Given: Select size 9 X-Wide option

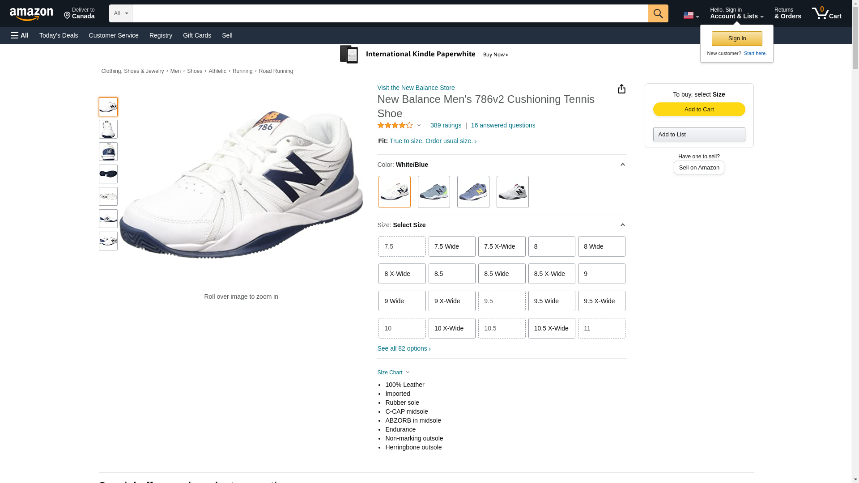Looking at the screenshot, I should pyautogui.click(x=452, y=301).
